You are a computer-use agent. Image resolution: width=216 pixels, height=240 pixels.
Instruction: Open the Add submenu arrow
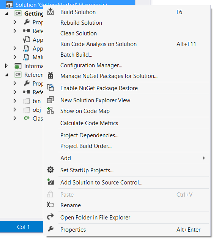coord(204,158)
